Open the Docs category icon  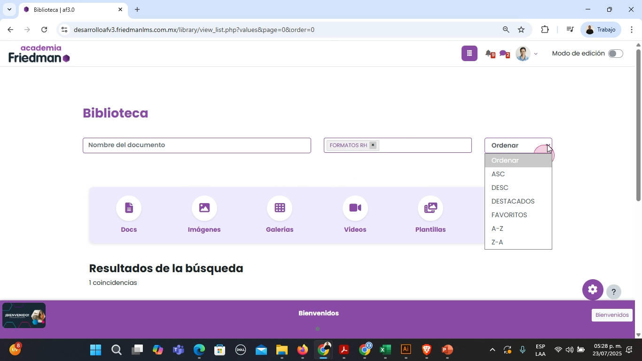pos(129,208)
